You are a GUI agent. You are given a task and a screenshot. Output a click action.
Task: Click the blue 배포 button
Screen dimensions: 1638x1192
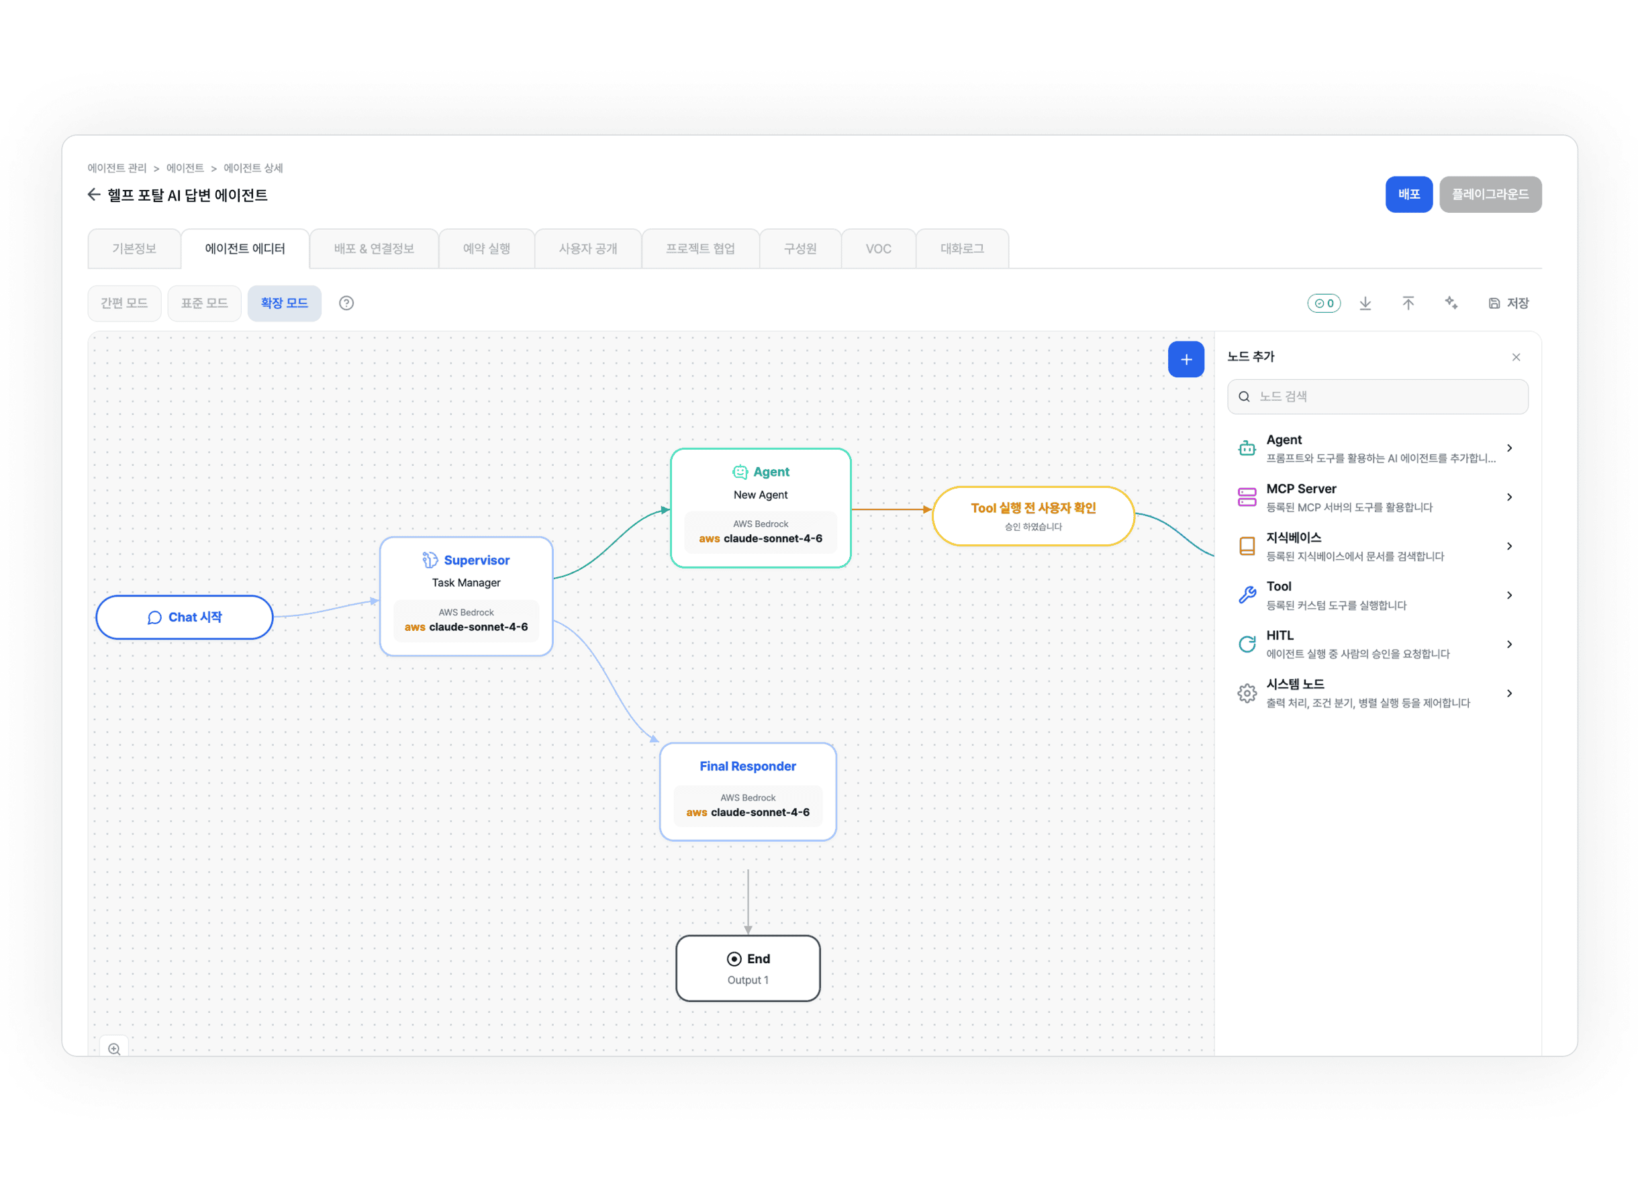tap(1409, 194)
